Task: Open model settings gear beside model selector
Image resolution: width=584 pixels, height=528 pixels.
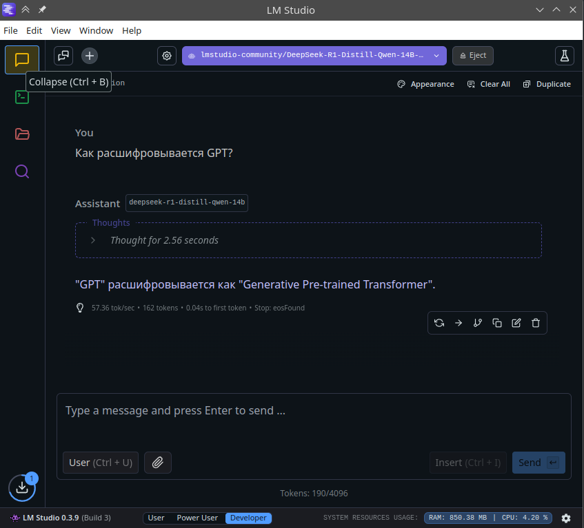Action: click(x=167, y=56)
